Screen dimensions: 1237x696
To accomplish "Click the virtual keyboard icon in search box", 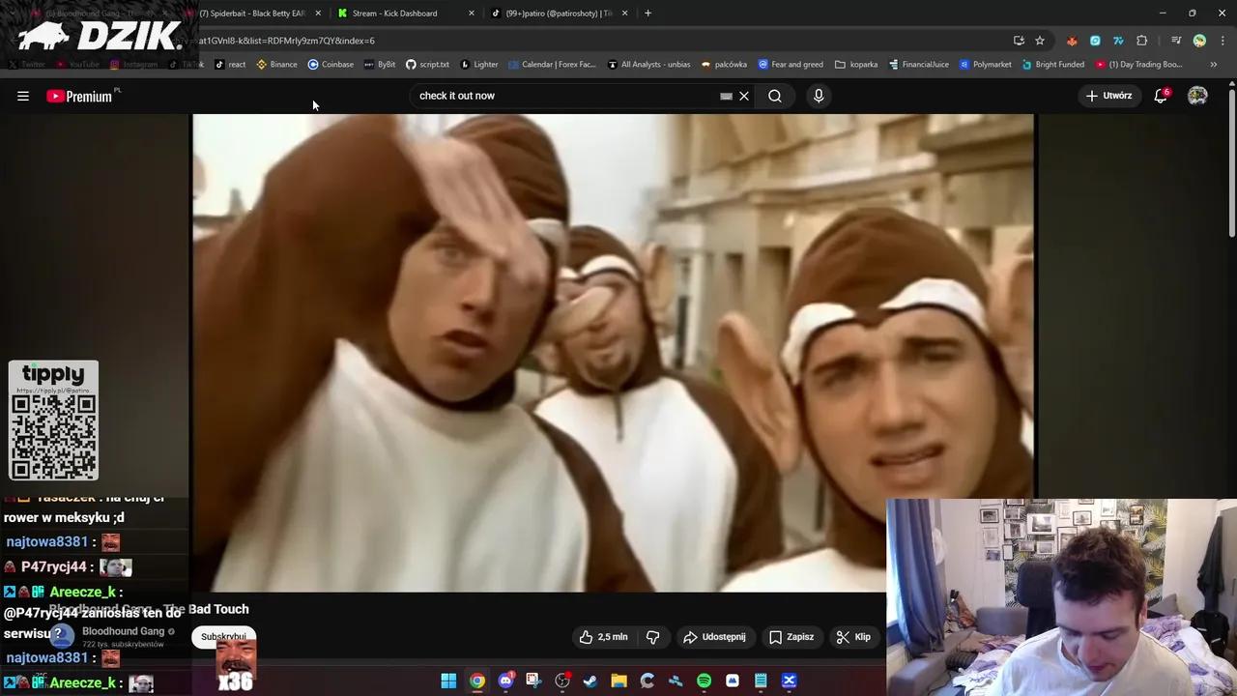I will pyautogui.click(x=726, y=96).
